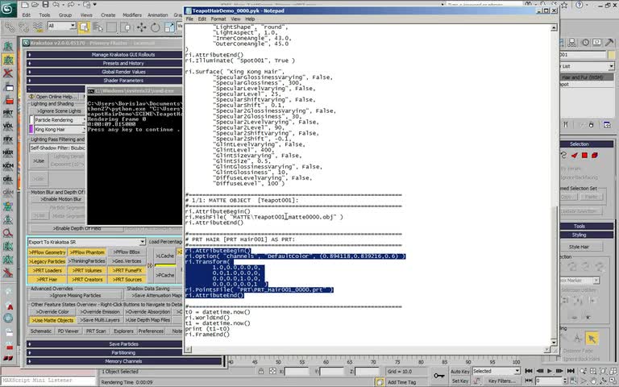The image size is (619, 387).
Task: Select the red Polygon sub-object selection icon
Action: click(584, 155)
